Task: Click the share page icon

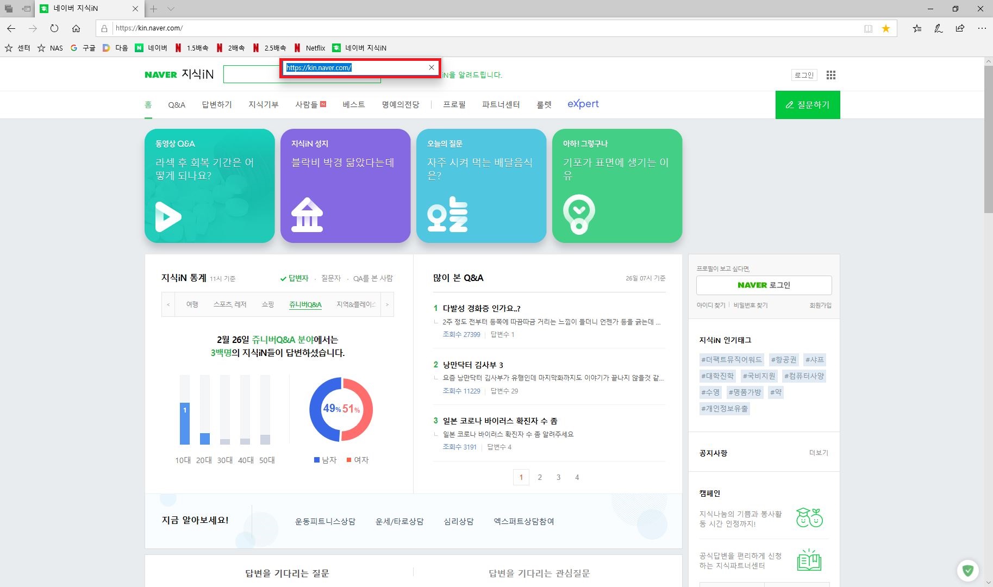Action: [x=960, y=28]
